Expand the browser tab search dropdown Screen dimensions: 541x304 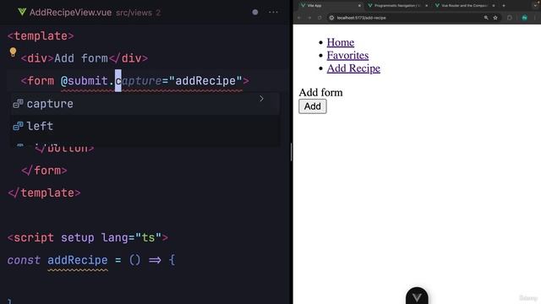point(535,6)
